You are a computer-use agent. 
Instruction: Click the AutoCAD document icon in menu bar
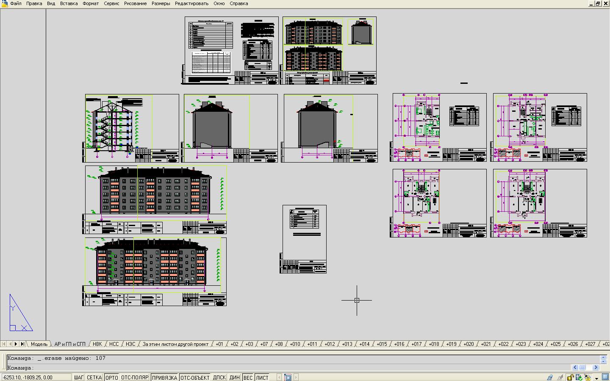point(4,3)
